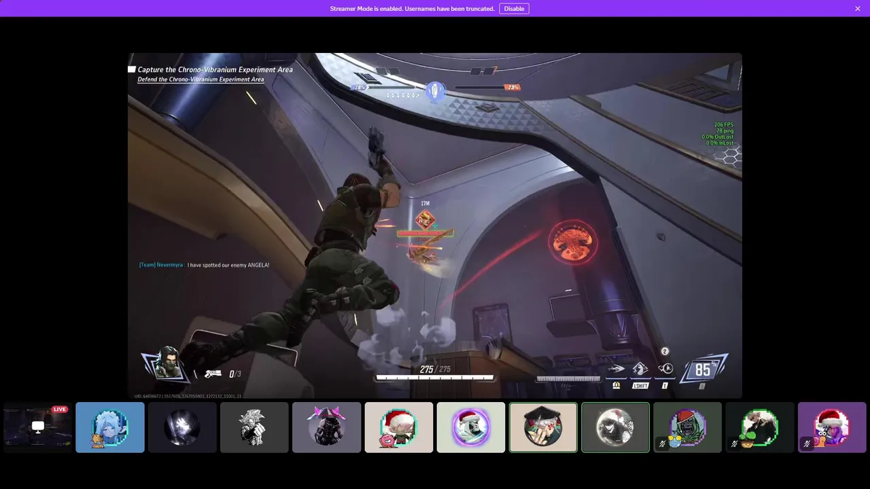Select the pink-horned dark armor avatar tile
The width and height of the screenshot is (870, 489).
click(x=326, y=427)
